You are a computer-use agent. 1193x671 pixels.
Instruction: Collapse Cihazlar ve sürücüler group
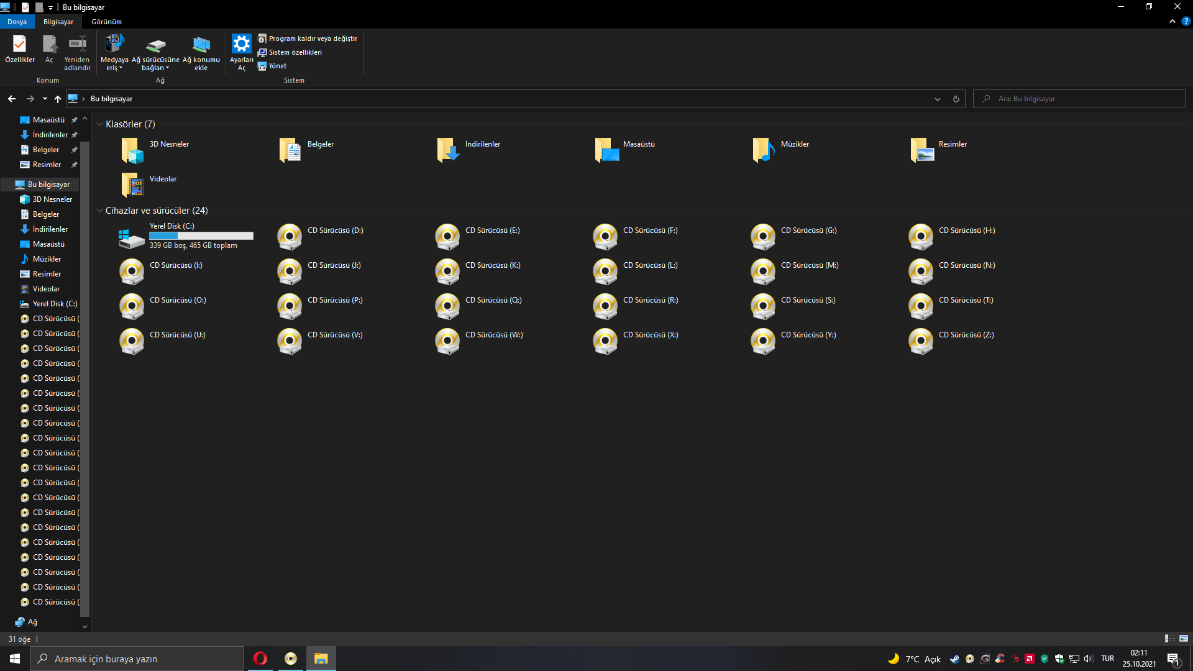pyautogui.click(x=99, y=211)
